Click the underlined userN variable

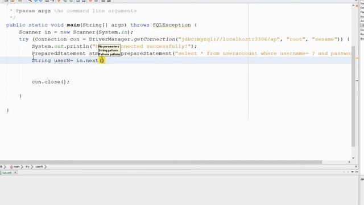(x=62, y=61)
